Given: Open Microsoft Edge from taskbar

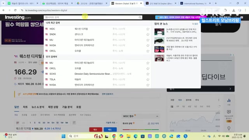Looking at the screenshot, I should pos(135,136).
